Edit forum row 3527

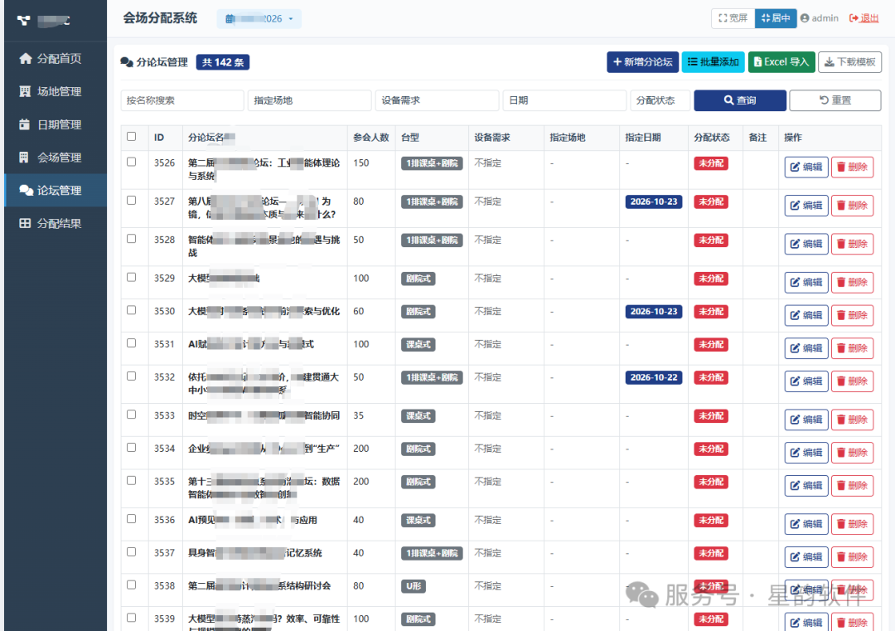[x=806, y=206]
